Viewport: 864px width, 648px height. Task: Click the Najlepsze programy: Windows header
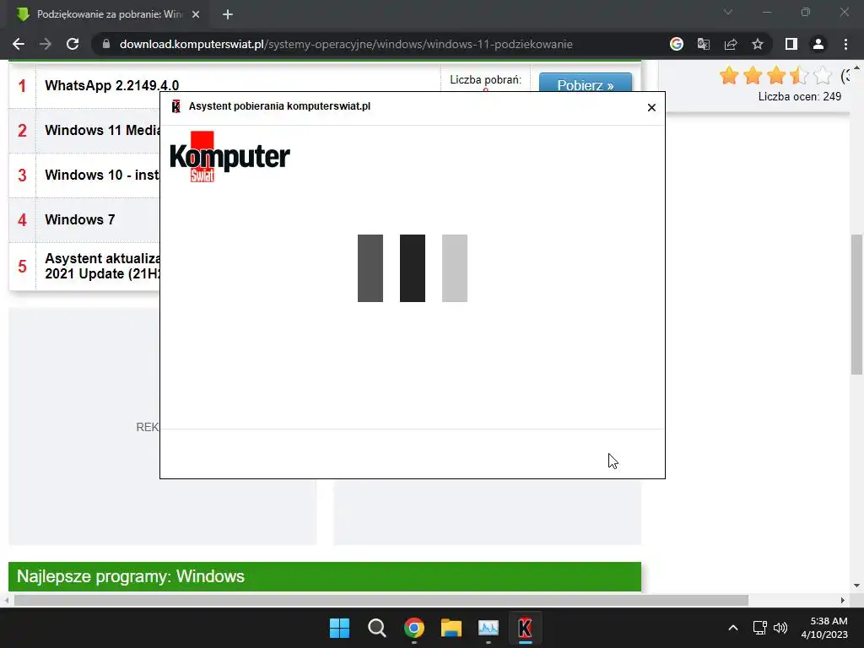[x=325, y=576]
